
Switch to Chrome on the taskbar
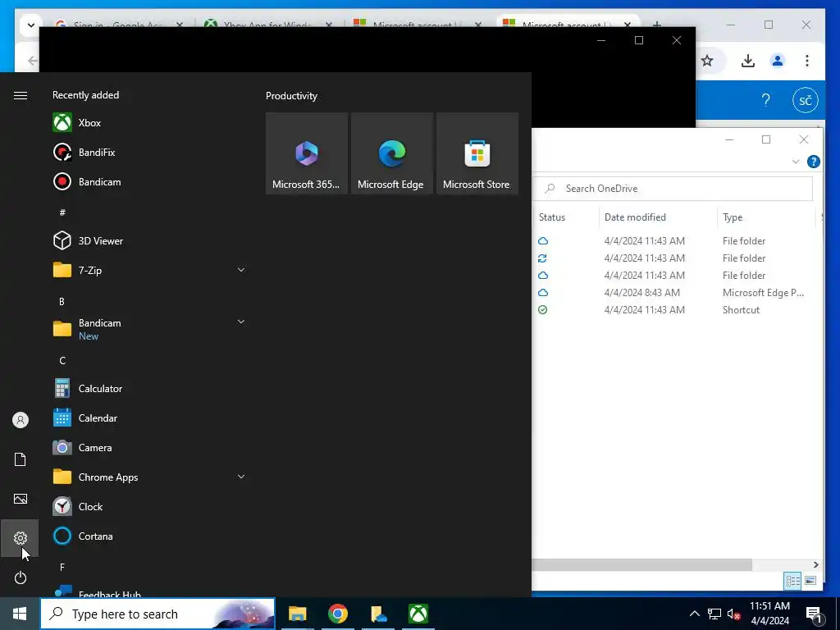pyautogui.click(x=338, y=614)
